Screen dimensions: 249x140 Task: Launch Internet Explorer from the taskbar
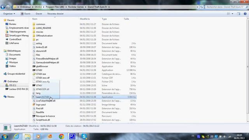pos(16,136)
